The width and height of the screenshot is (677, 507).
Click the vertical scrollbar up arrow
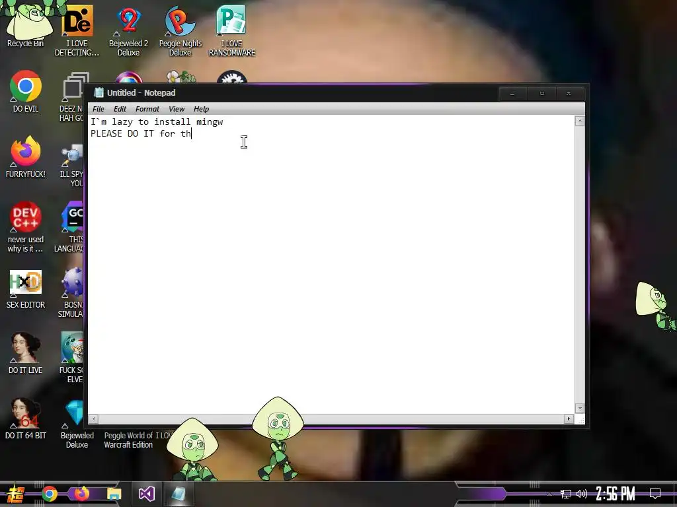(580, 121)
